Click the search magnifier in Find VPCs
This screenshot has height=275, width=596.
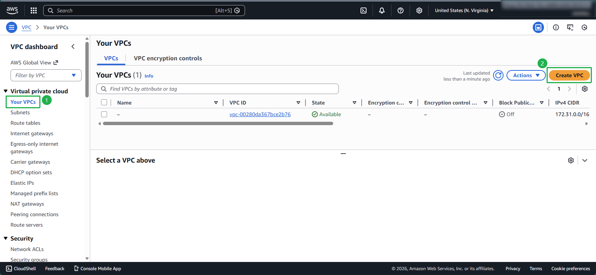[x=104, y=89]
